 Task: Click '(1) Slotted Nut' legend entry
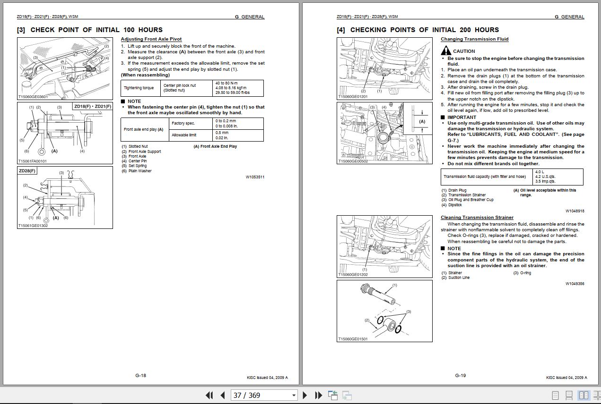click(135, 147)
